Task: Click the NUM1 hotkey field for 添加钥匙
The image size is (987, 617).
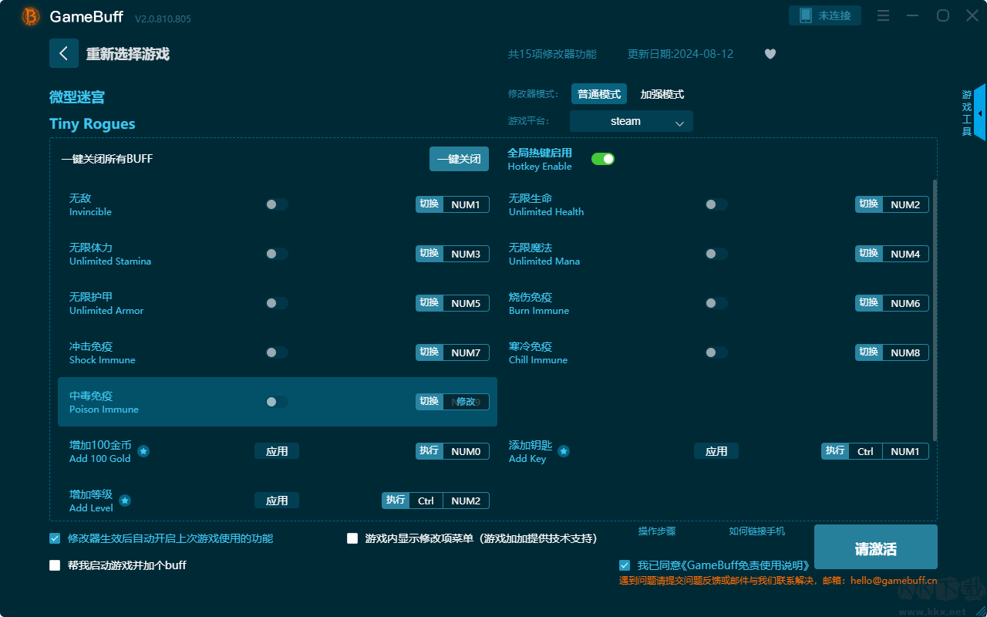Action: [905, 451]
